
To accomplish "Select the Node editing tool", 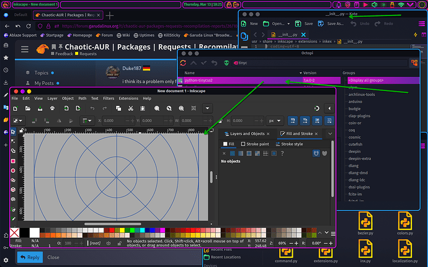I will tap(13, 141).
